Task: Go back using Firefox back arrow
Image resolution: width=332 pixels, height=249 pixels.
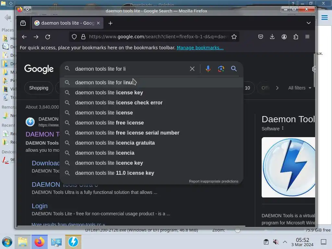Action: (24, 37)
